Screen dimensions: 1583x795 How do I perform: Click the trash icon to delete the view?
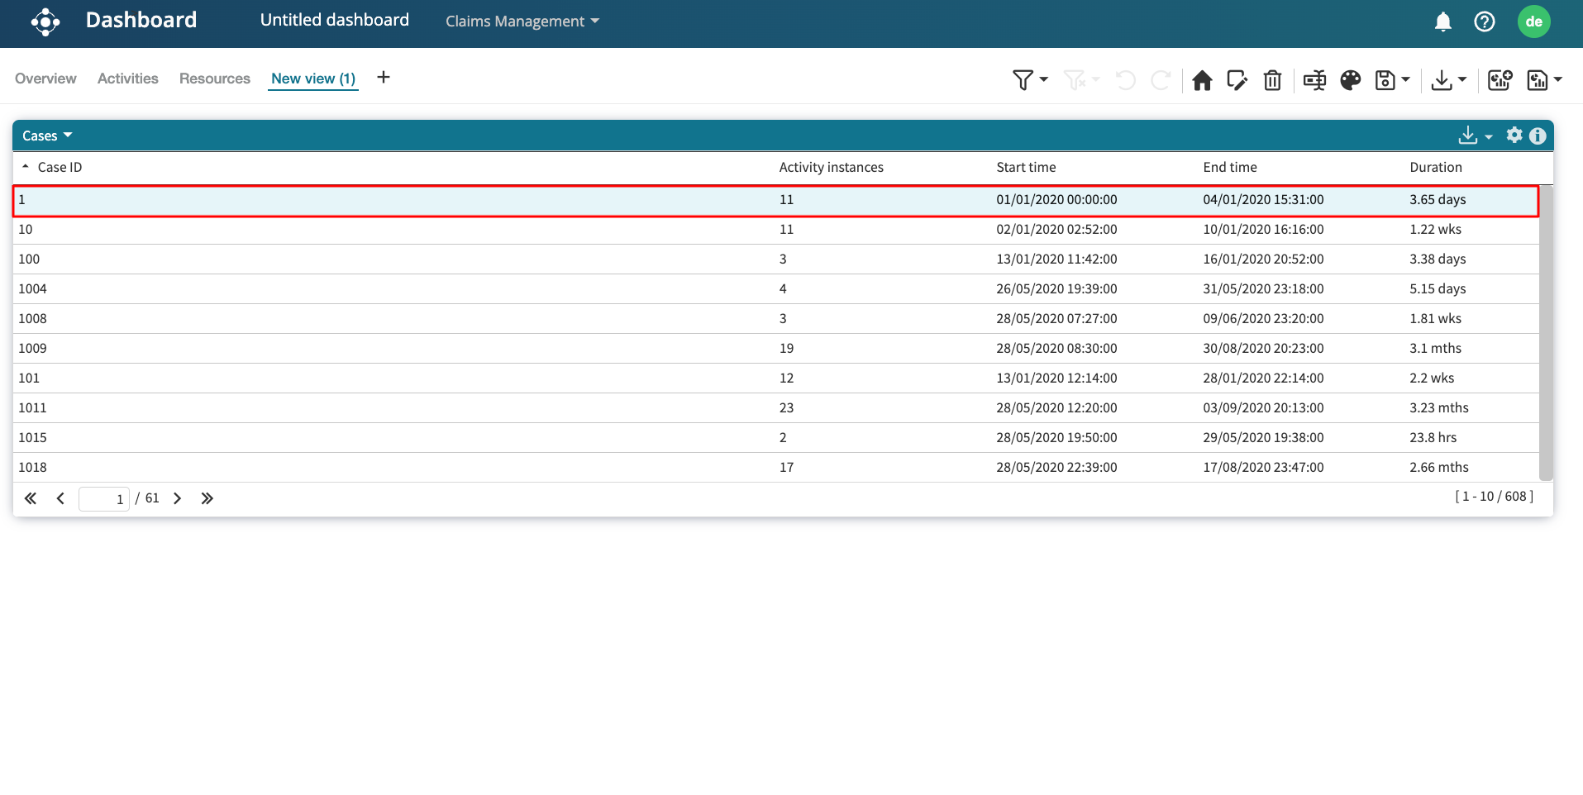click(x=1272, y=80)
